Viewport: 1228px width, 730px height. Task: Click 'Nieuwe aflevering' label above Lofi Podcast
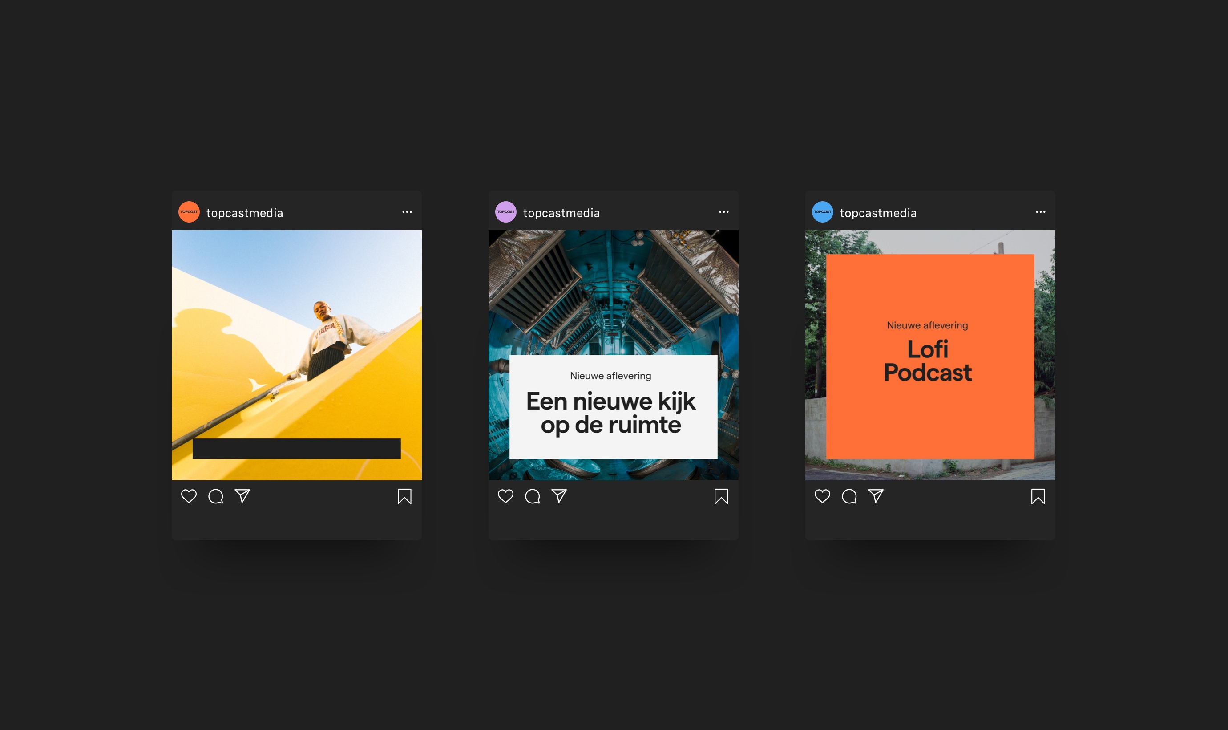[927, 325]
